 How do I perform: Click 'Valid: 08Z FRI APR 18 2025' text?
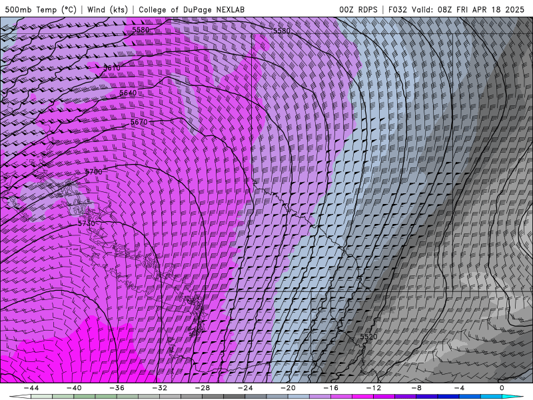[x=468, y=9]
